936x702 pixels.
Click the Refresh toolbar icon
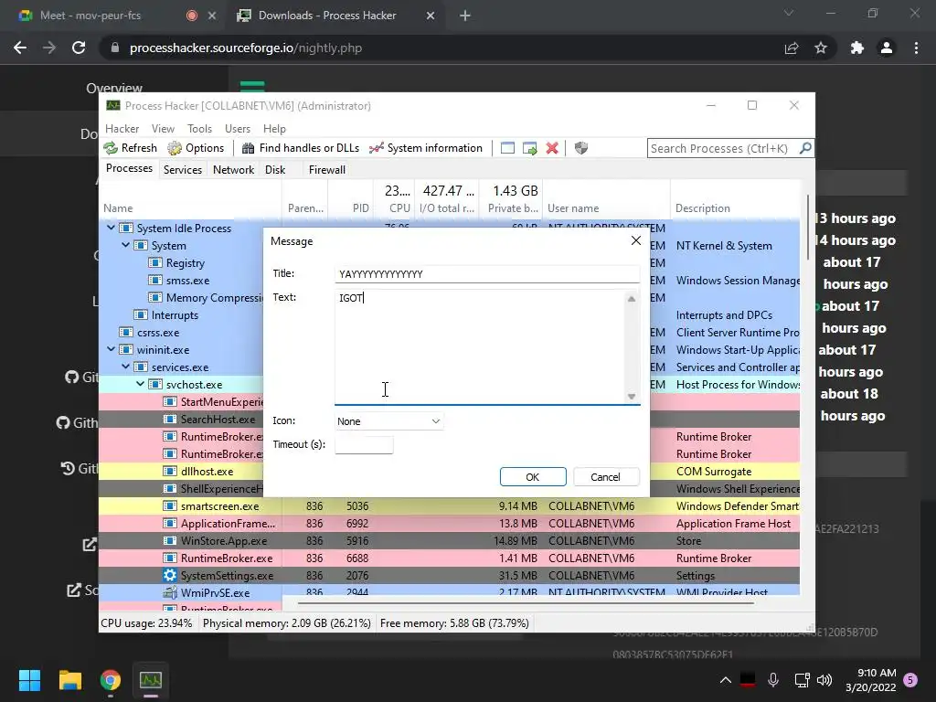[x=111, y=148]
